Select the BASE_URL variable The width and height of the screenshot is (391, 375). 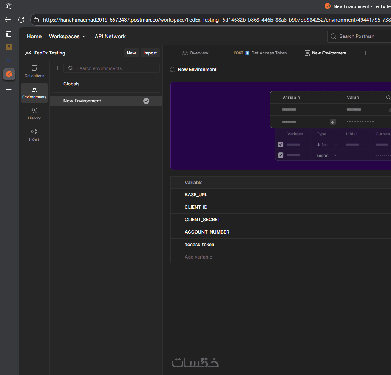[196, 195]
